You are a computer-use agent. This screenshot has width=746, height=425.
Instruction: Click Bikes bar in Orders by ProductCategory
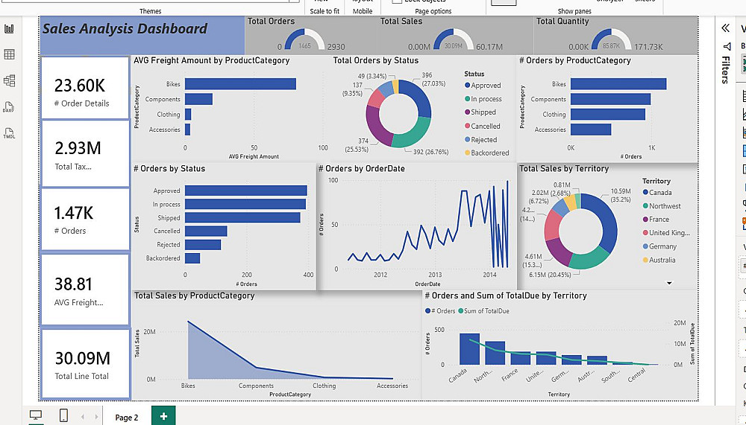[618, 84]
